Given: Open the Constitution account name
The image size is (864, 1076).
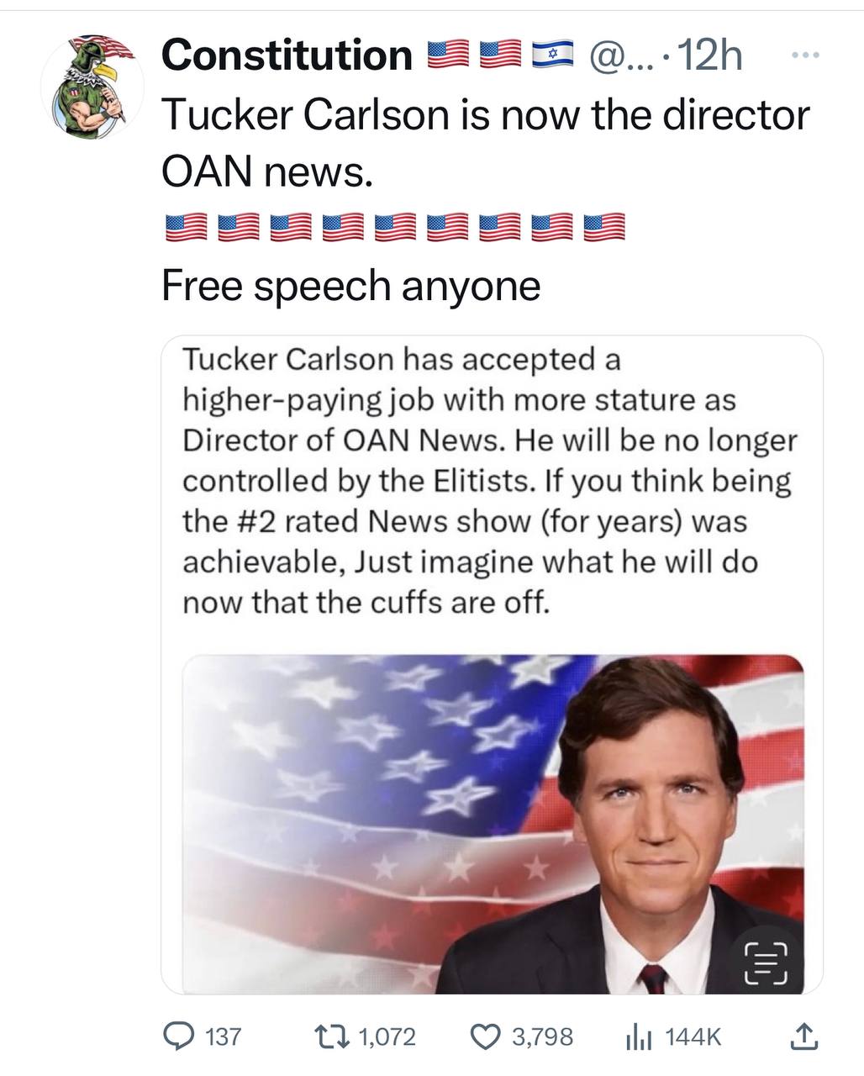Looking at the screenshot, I should coord(287,55).
